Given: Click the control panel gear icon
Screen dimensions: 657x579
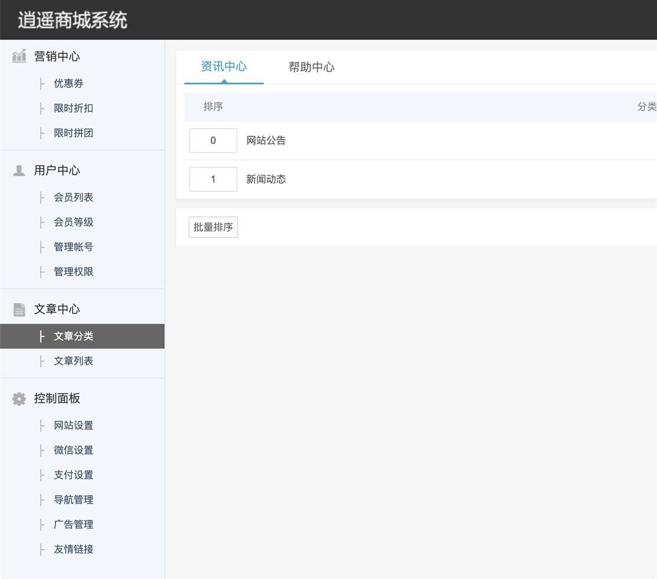Looking at the screenshot, I should tap(19, 399).
